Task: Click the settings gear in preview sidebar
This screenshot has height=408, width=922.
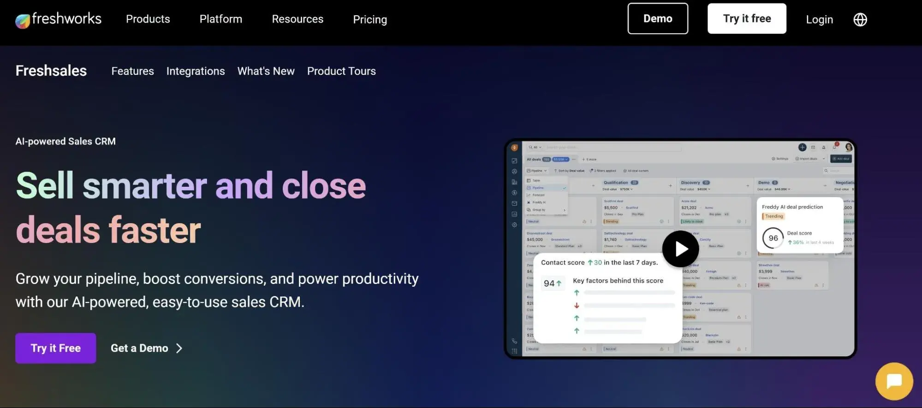Action: 514,225
